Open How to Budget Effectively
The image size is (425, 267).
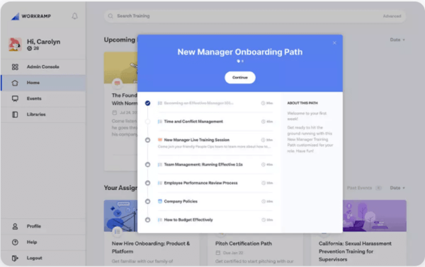pyautogui.click(x=188, y=220)
